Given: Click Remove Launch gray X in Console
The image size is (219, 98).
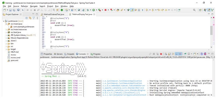Looking at the screenshot, I should pyautogui.click(x=154, y=54).
